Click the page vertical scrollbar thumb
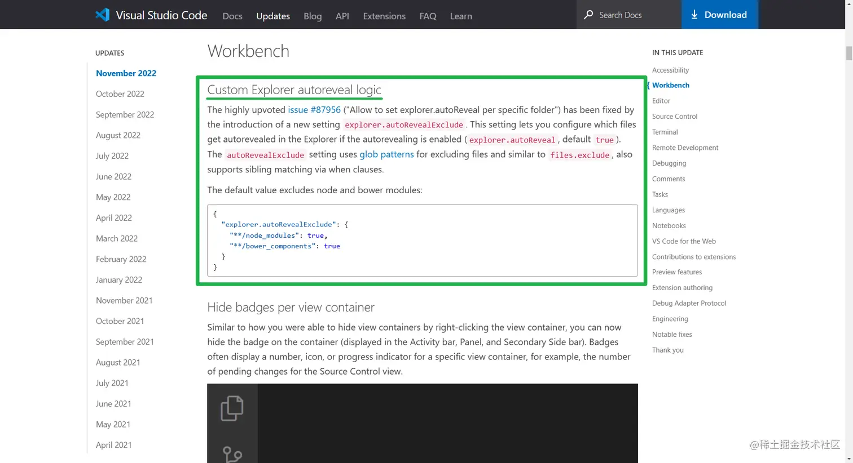This screenshot has height=463, width=853. click(x=848, y=53)
